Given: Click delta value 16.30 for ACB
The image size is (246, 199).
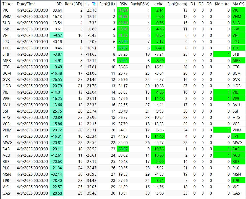Looking at the screenshot, I should point(158,155).
